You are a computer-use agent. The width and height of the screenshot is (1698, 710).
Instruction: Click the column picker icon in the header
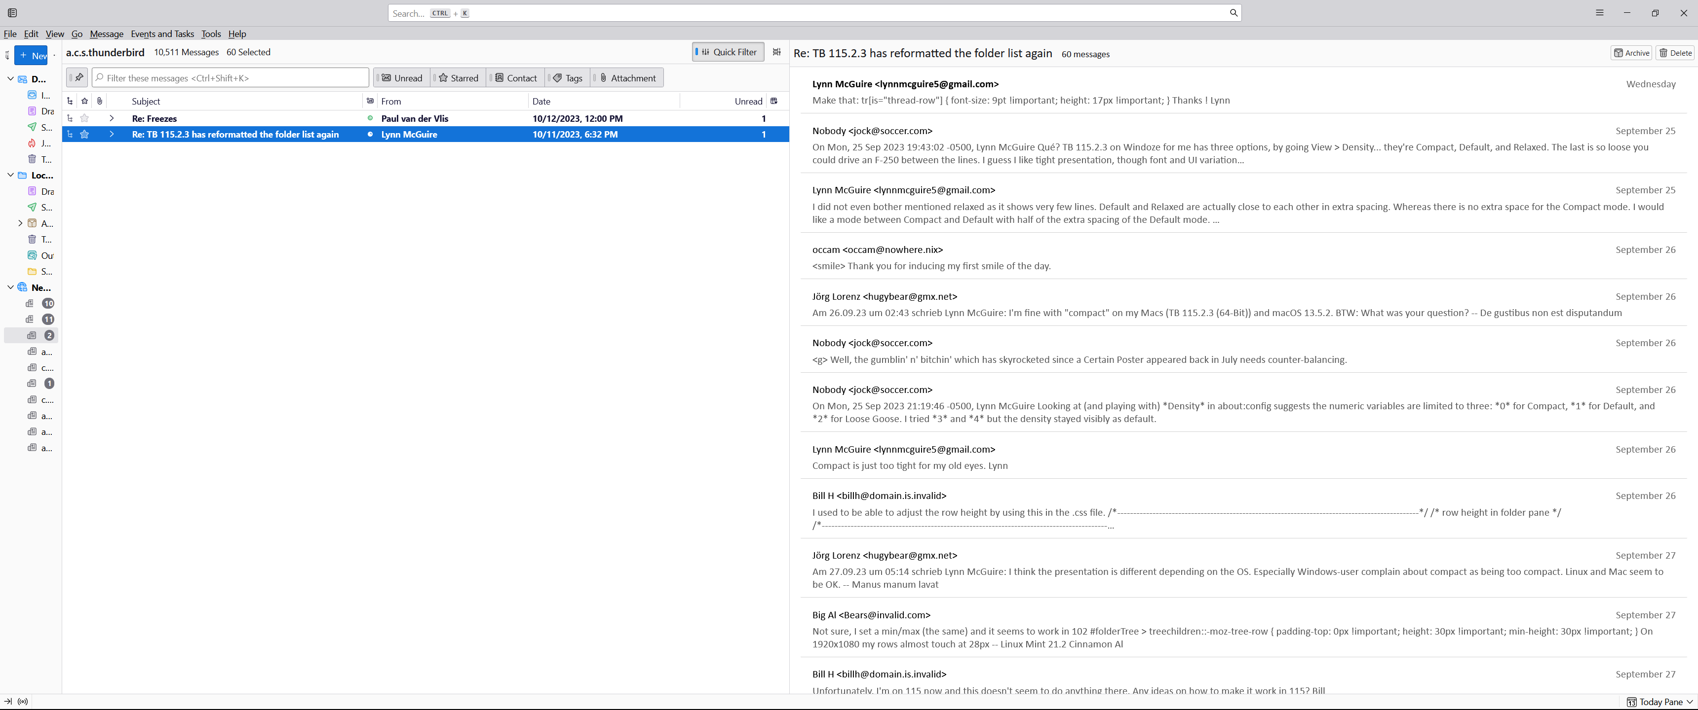click(x=774, y=101)
